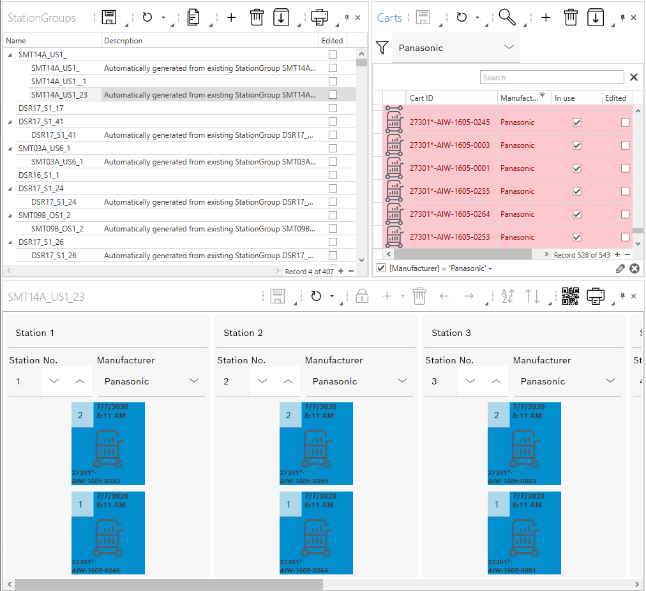Clear the Manufacturer filter with the X icon
This screenshot has width=646, height=591.
coord(635,268)
